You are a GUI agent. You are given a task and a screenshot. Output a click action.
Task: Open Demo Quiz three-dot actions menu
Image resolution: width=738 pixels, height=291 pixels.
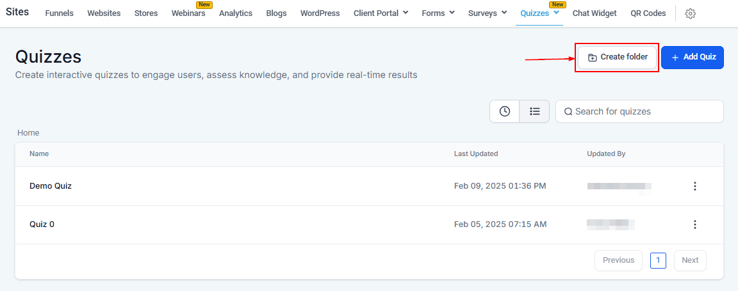[x=694, y=186]
